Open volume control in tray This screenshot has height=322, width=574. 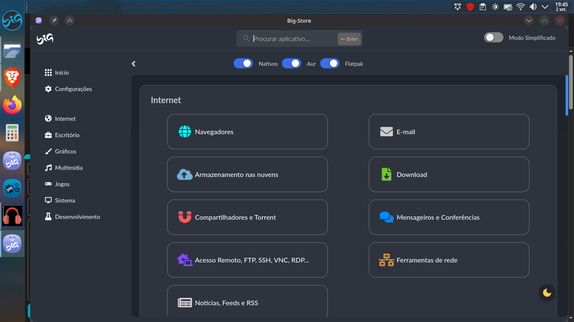point(533,7)
